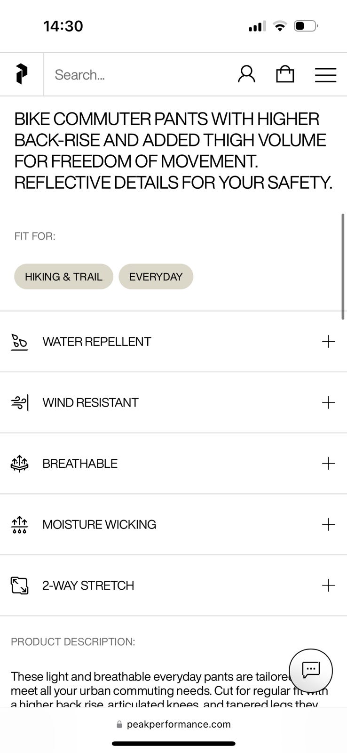Tap the water repellent droplets icon
The width and height of the screenshot is (347, 753).
[x=19, y=342]
